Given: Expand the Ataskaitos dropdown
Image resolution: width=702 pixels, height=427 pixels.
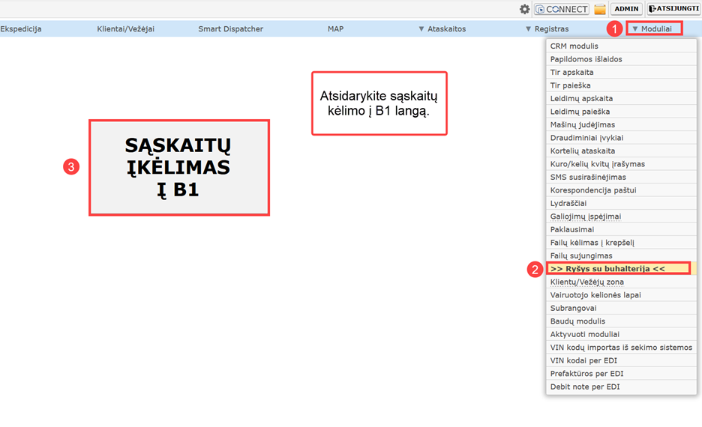Looking at the screenshot, I should click(x=442, y=28).
